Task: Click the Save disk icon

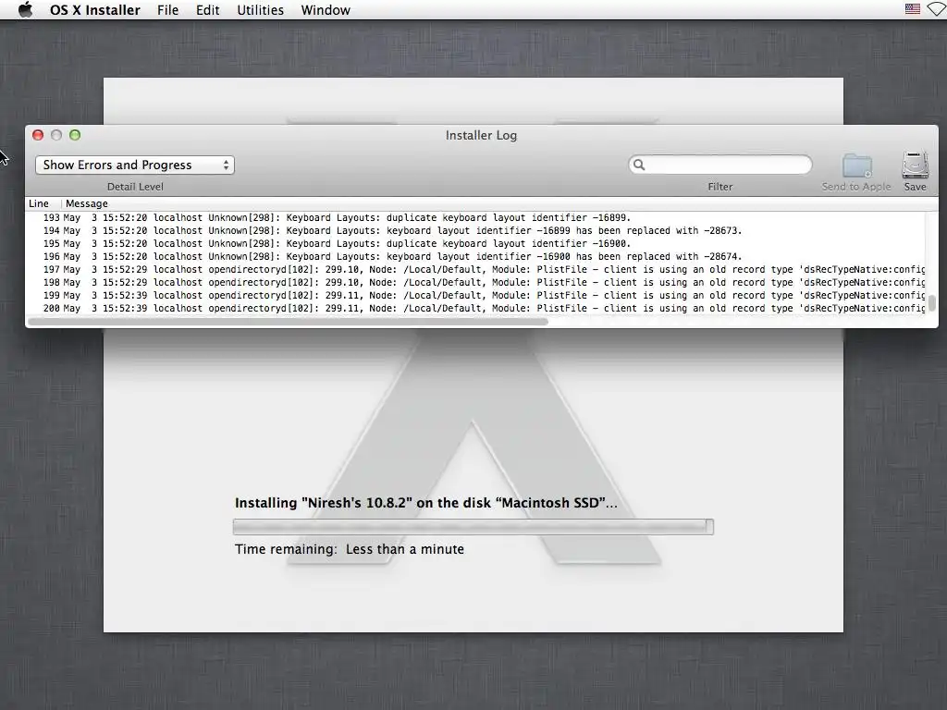Action: tap(915, 165)
